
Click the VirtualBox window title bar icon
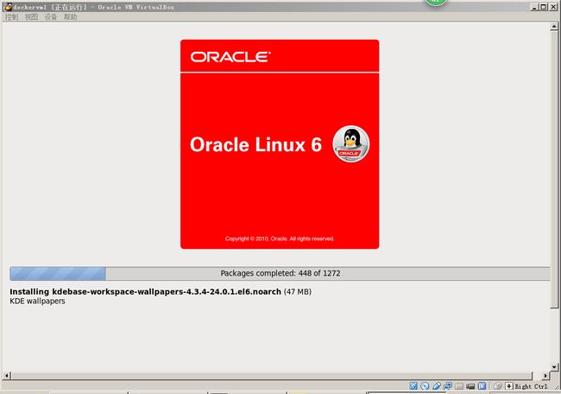point(7,6)
